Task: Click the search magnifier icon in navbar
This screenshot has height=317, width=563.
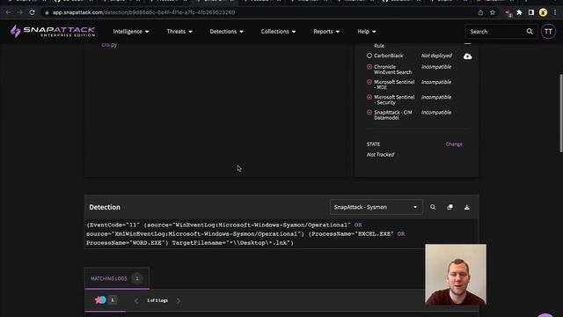Action: (x=530, y=32)
